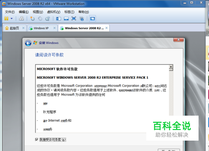Toggle the 我接受许可条款 checkbox
Viewport: 209px width, 151px height.
[x=37, y=139]
